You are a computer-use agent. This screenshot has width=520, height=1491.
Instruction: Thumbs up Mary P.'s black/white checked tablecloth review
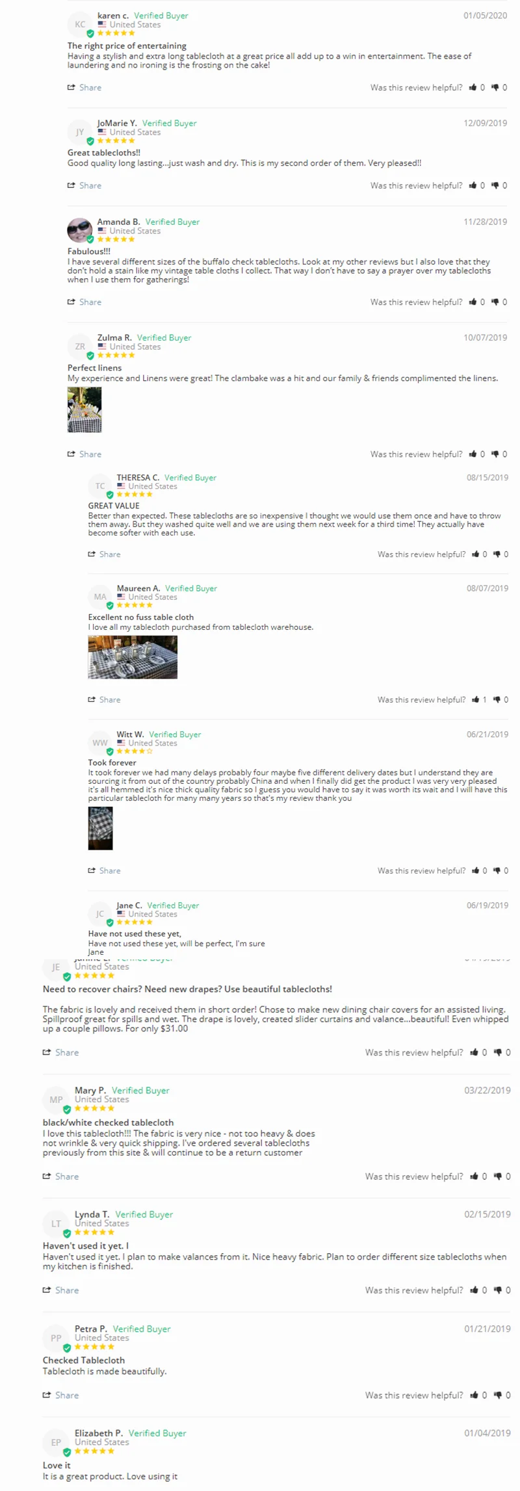474,1176
